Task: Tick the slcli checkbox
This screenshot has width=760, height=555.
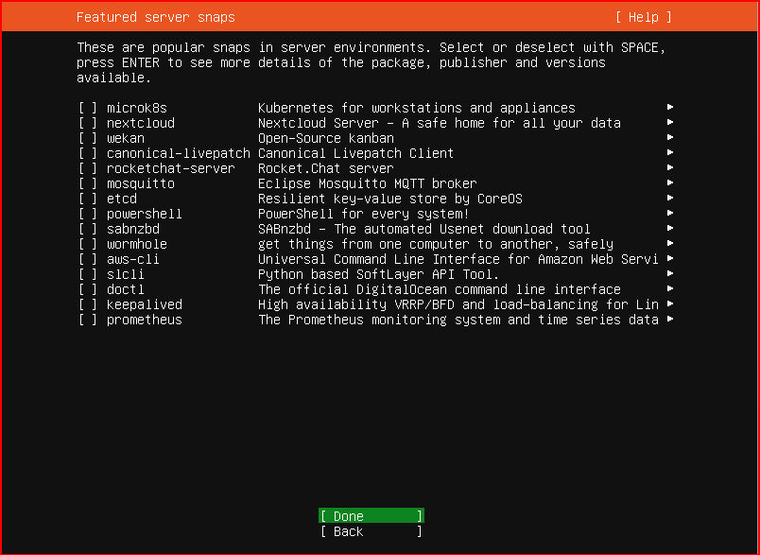Action: tap(88, 274)
